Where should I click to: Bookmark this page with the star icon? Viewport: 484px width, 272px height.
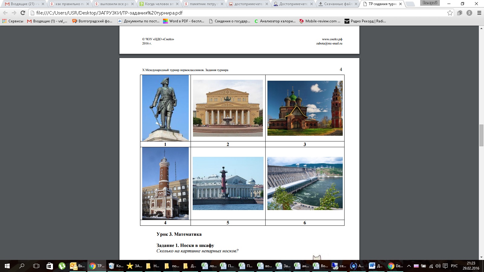tap(450, 13)
